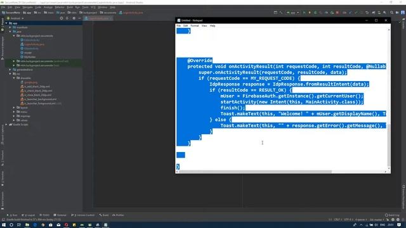Click the finish(); line in Notepad
Image resolution: width=406 pixels, height=228 pixels.
(x=233, y=108)
